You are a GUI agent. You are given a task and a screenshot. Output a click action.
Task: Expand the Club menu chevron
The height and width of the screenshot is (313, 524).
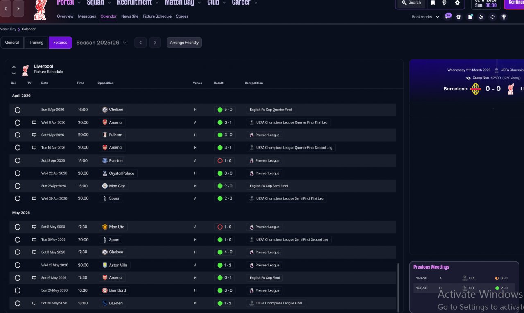coord(224,2)
